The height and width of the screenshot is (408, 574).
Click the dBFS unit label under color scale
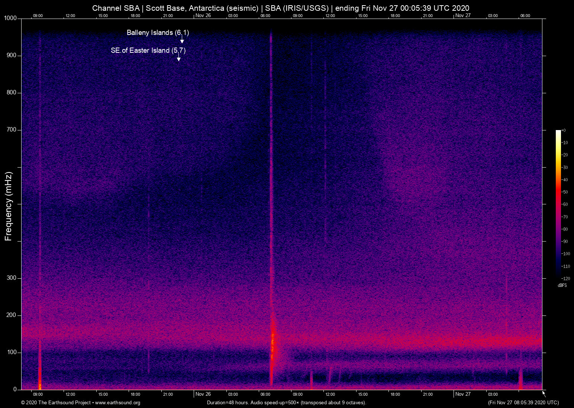562,285
